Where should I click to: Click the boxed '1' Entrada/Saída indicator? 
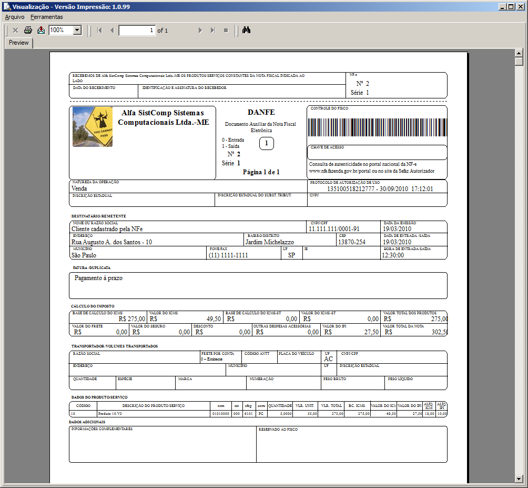(266, 144)
